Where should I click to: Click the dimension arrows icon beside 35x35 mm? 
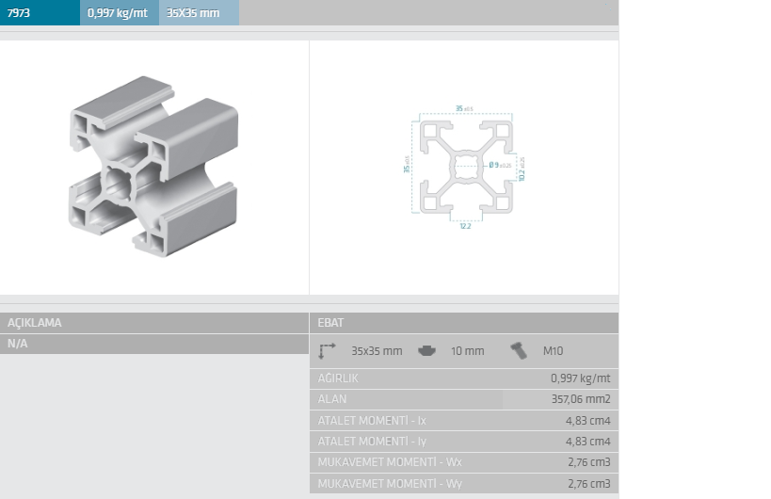click(x=327, y=350)
